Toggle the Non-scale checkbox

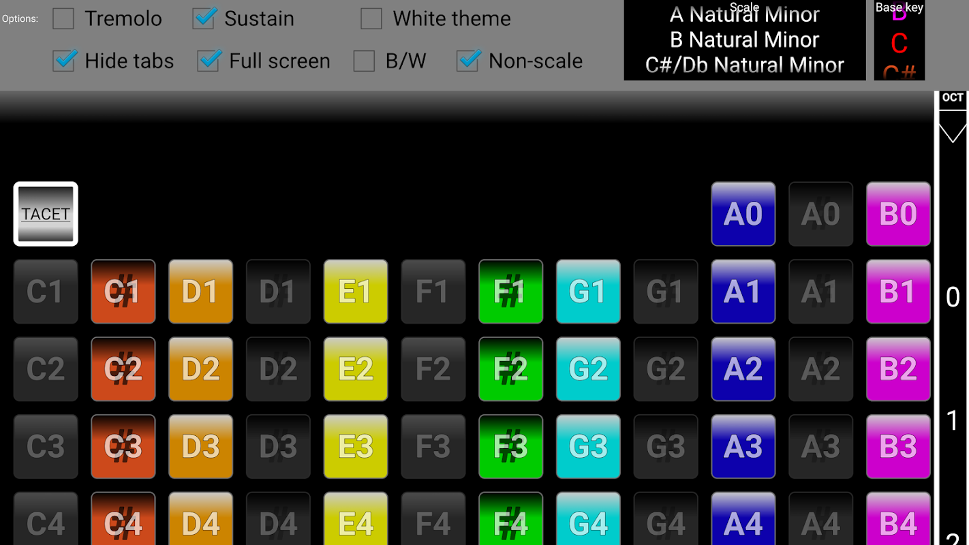coord(467,61)
